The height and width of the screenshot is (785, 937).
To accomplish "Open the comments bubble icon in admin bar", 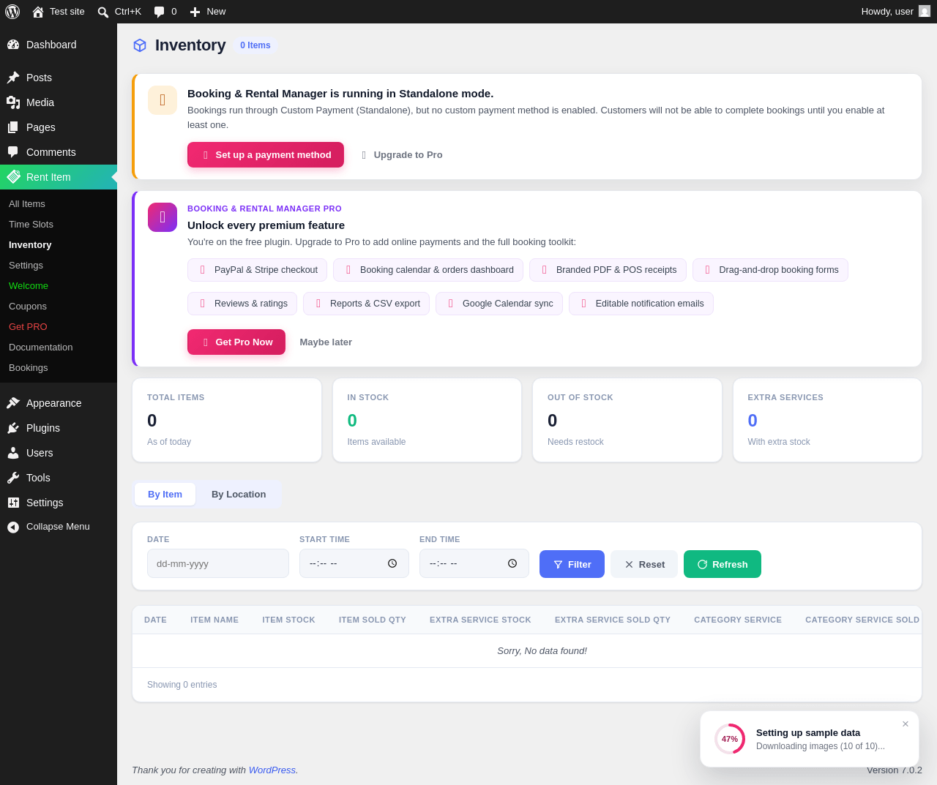I will (160, 12).
